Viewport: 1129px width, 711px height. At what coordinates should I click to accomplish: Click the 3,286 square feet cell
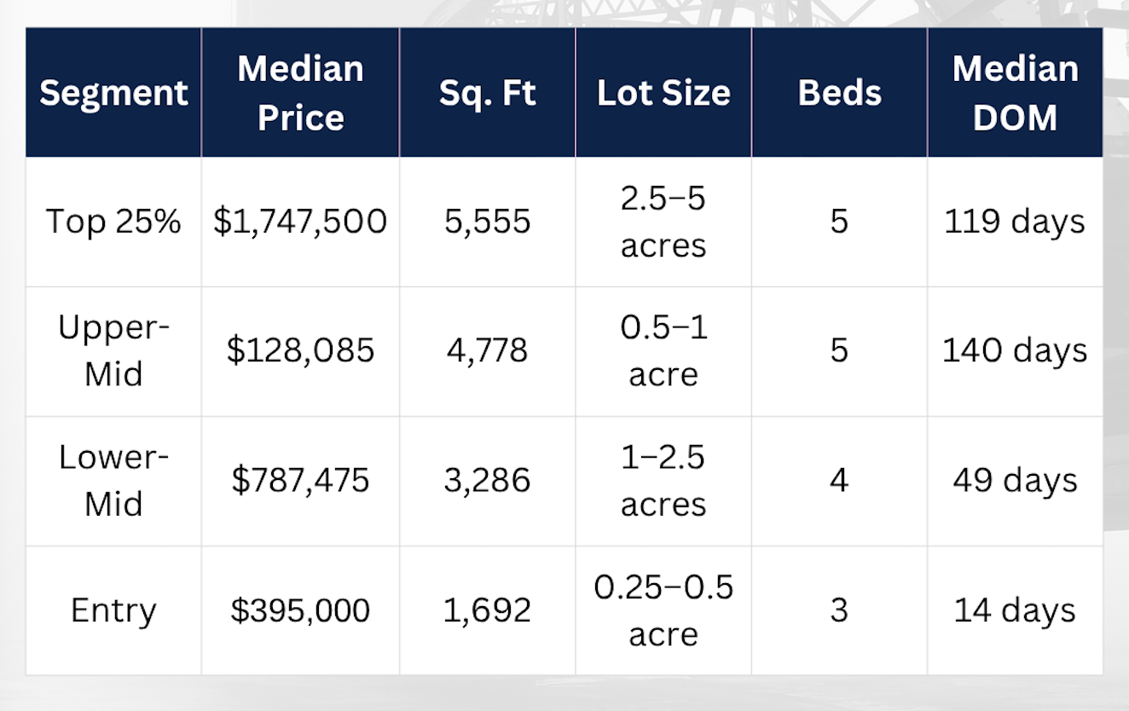(487, 480)
